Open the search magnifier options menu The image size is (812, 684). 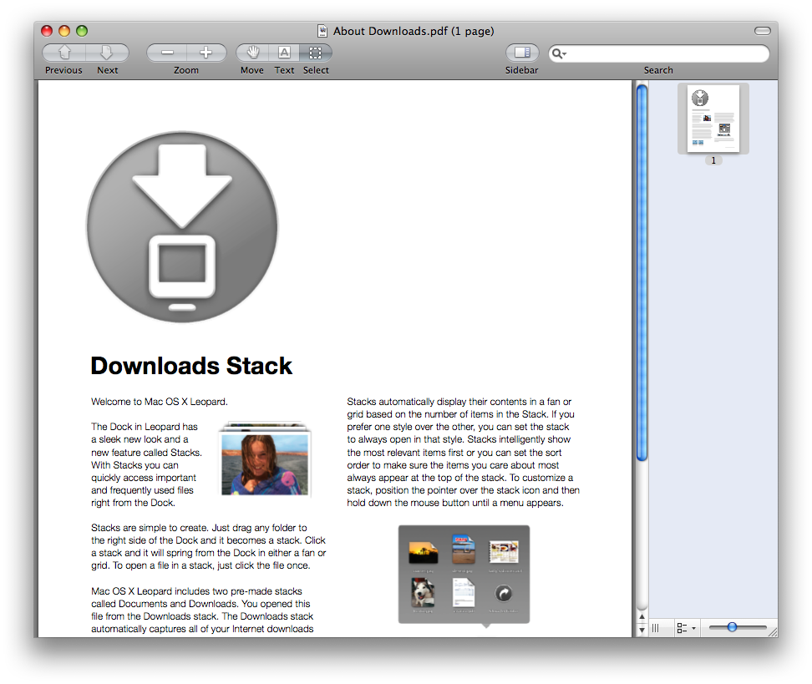pos(558,53)
